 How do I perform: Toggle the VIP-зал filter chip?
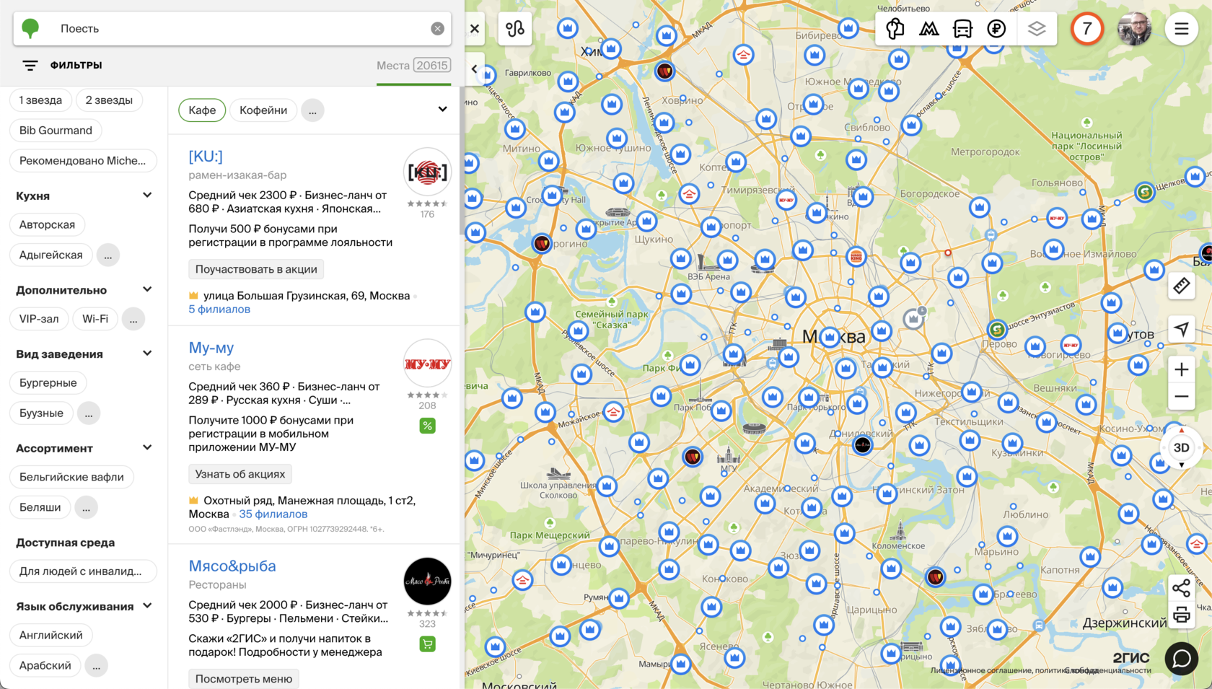(39, 319)
